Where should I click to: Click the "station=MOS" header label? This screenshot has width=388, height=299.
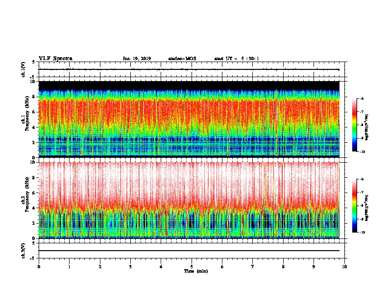tap(182, 59)
